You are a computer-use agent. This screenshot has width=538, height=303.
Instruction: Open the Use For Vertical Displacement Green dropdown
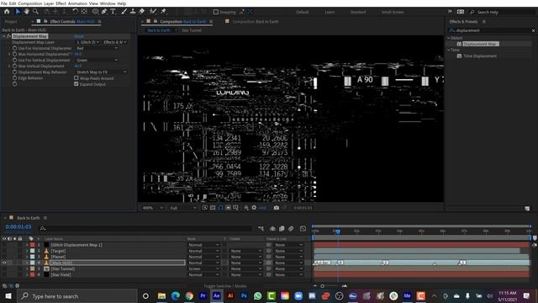pyautogui.click(x=97, y=60)
